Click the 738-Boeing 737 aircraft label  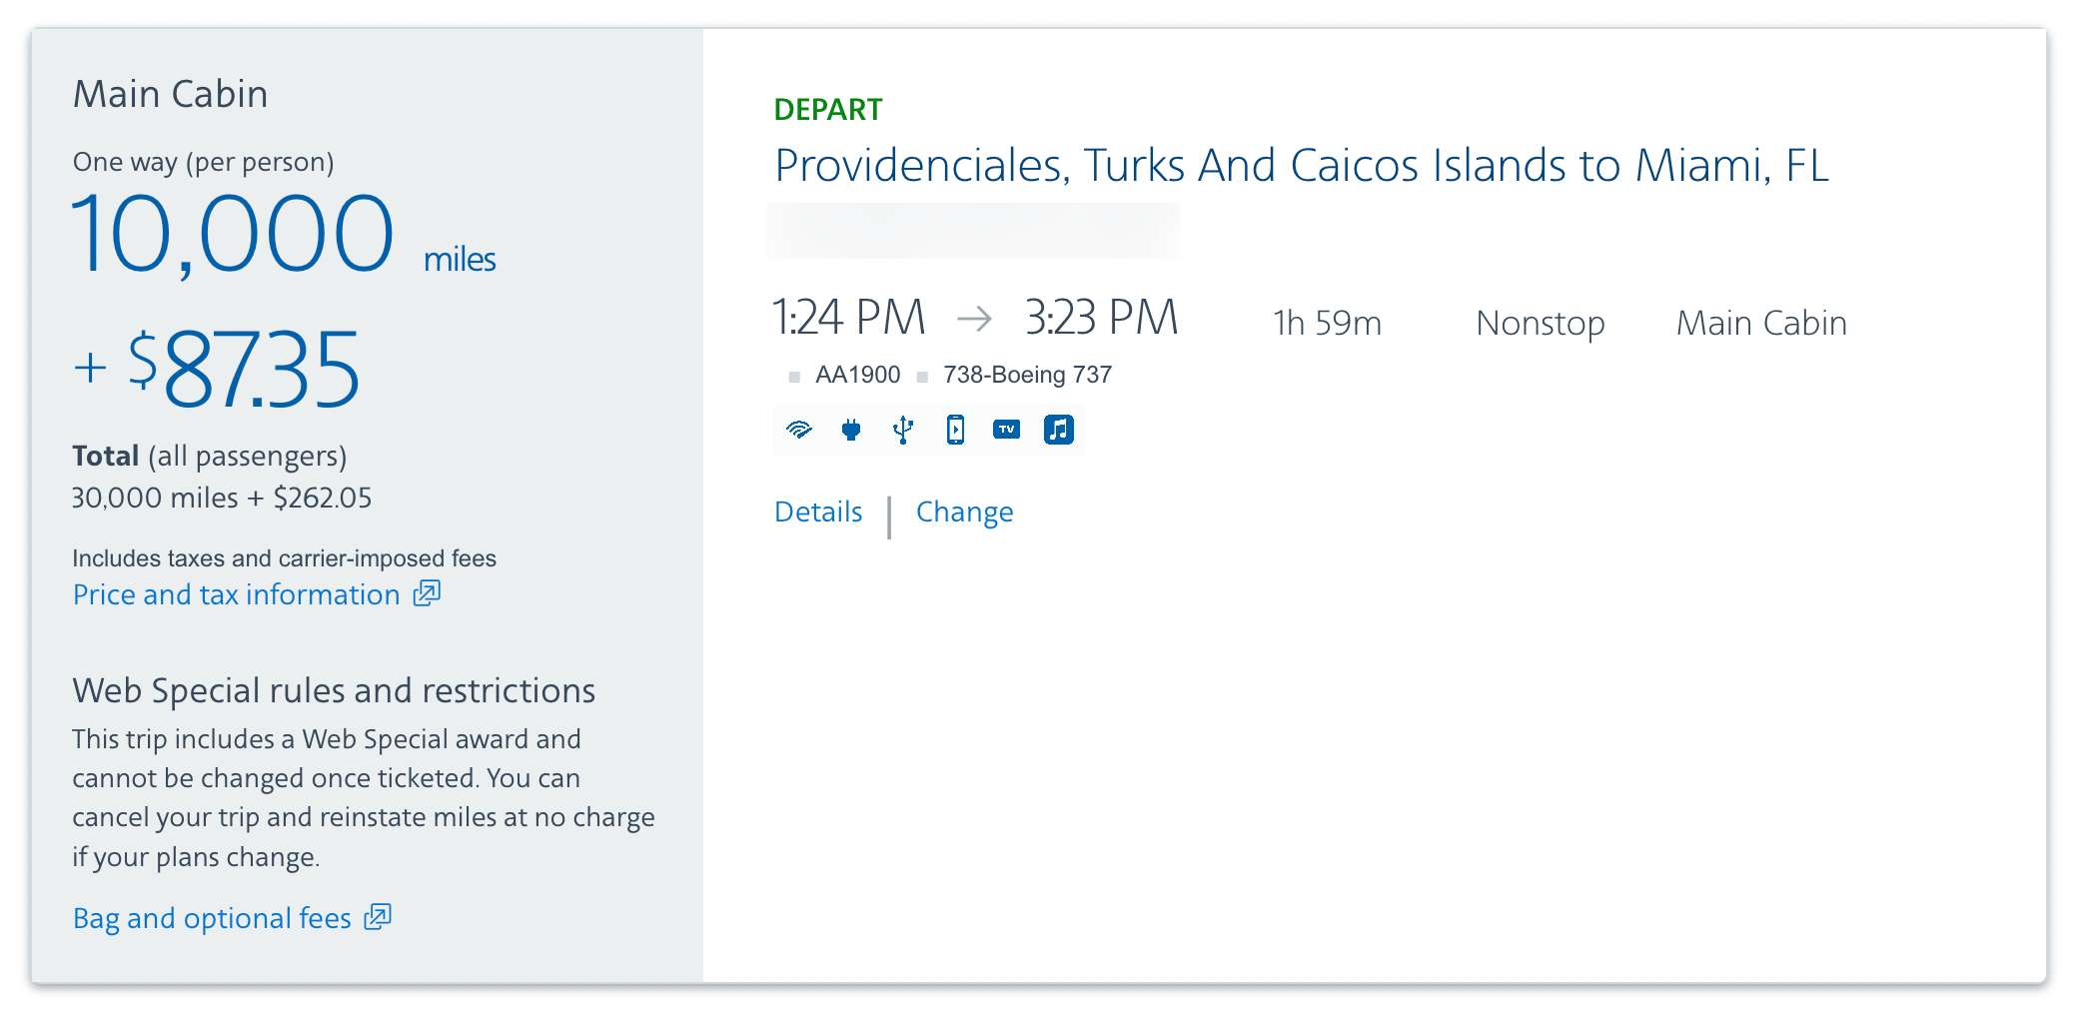pyautogui.click(x=1027, y=375)
